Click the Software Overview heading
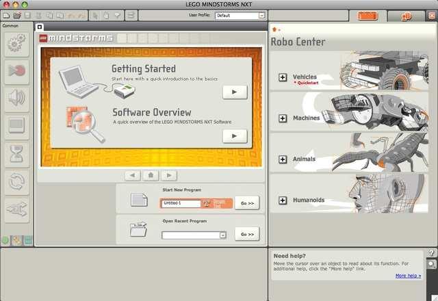Viewport: 438px width, 301px height. 152,112
